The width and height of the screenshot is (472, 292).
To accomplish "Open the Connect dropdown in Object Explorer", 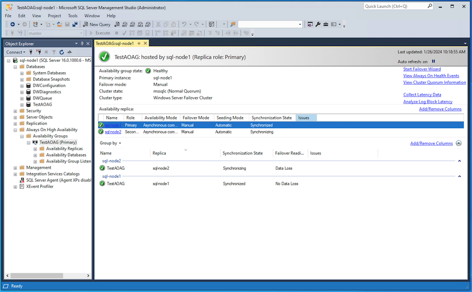I will pyautogui.click(x=16, y=52).
